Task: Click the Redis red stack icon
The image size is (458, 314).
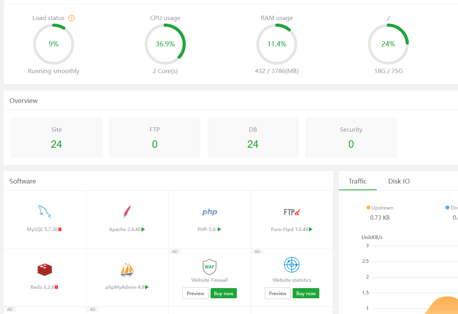Action: point(45,270)
